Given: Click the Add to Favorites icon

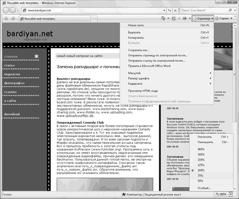Looking at the screenshot, I should [13, 19].
